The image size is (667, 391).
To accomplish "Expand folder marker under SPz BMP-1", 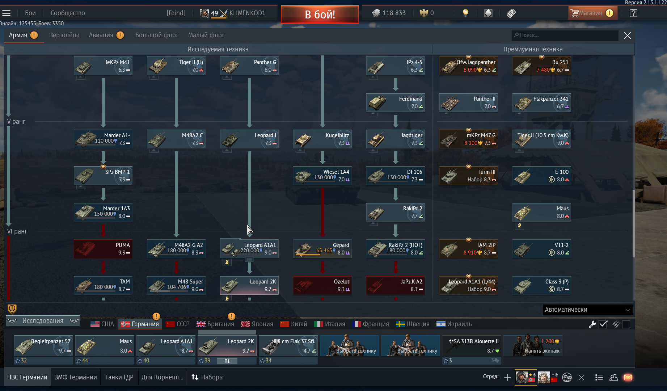I will pos(81,187).
